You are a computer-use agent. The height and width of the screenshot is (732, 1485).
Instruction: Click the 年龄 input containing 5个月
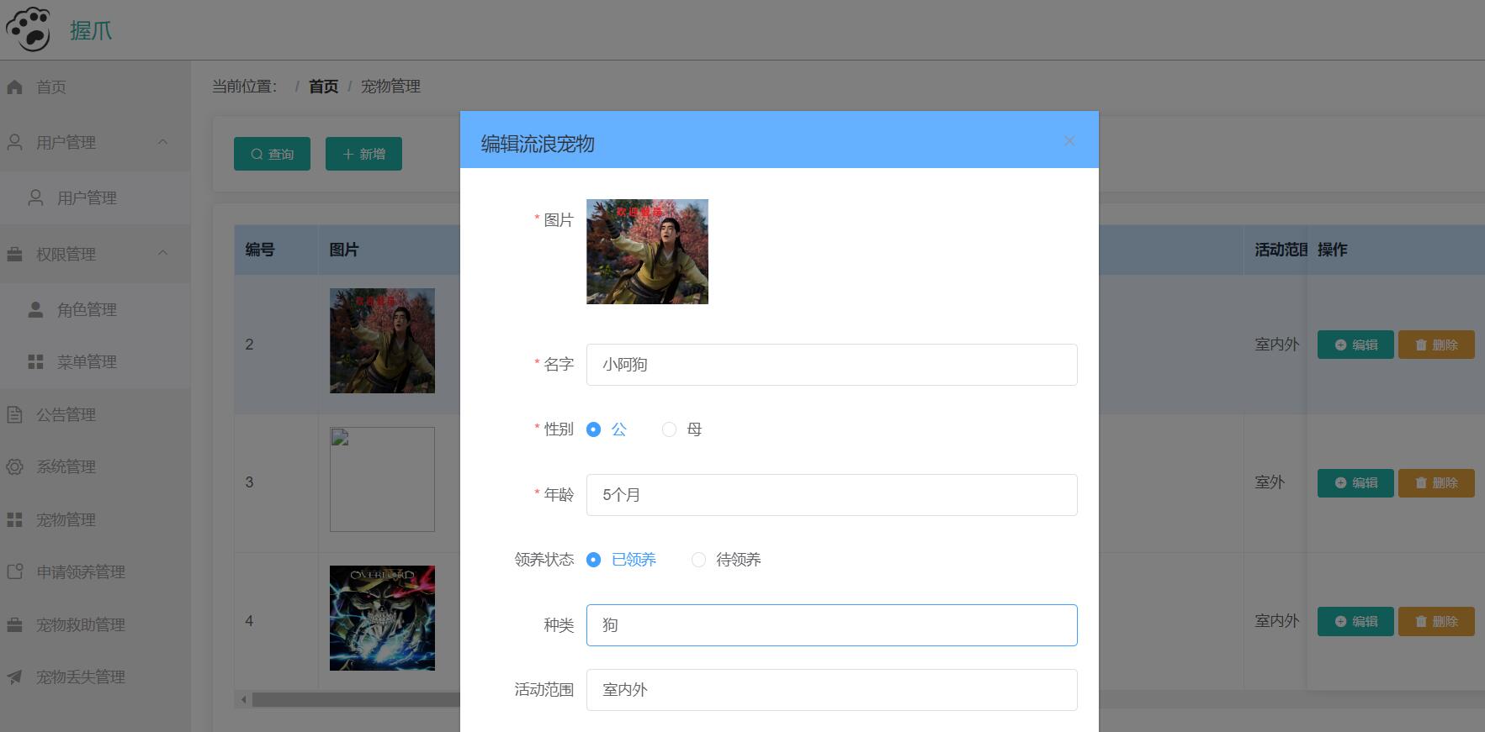[831, 495]
